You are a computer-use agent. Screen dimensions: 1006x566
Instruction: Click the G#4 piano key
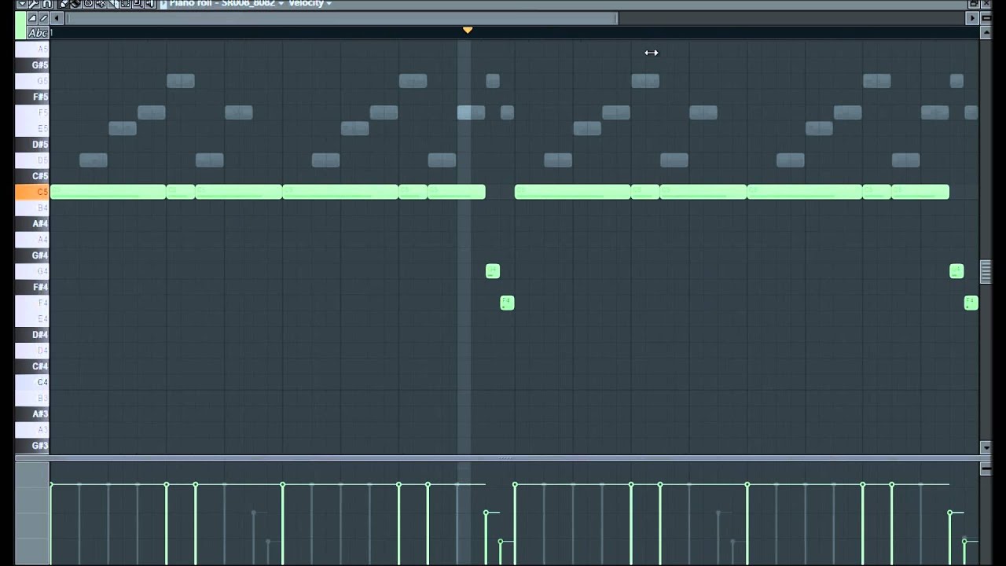pyautogui.click(x=32, y=255)
